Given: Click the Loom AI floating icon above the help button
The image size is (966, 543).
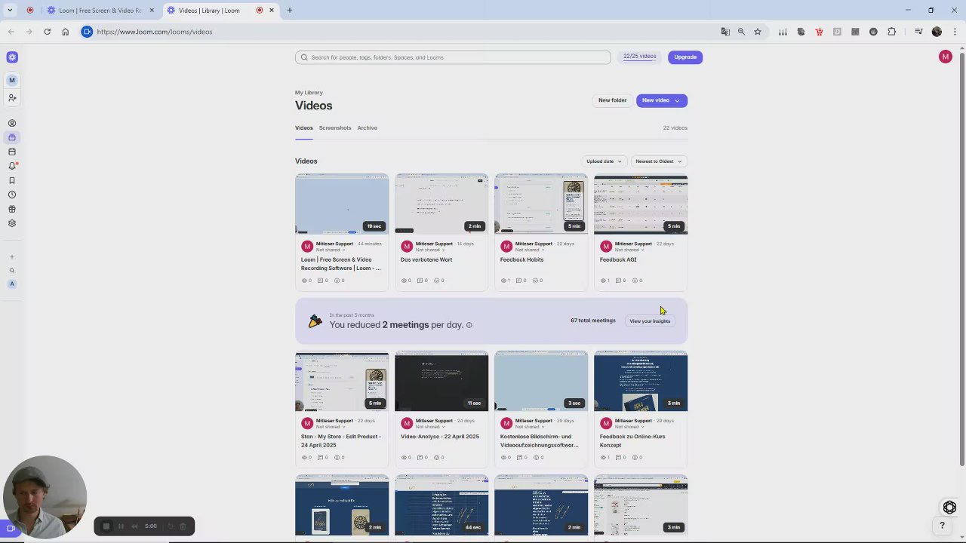Looking at the screenshot, I should click(x=949, y=508).
